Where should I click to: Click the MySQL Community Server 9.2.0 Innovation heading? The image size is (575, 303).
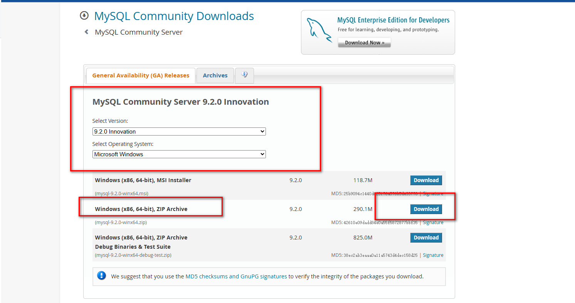(x=181, y=102)
